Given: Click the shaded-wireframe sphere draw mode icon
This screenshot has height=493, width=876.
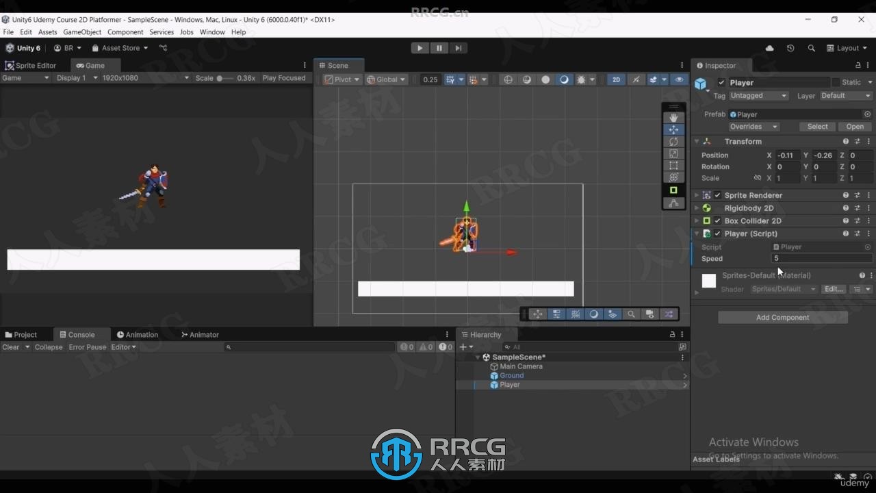Looking at the screenshot, I should pyautogui.click(x=526, y=79).
